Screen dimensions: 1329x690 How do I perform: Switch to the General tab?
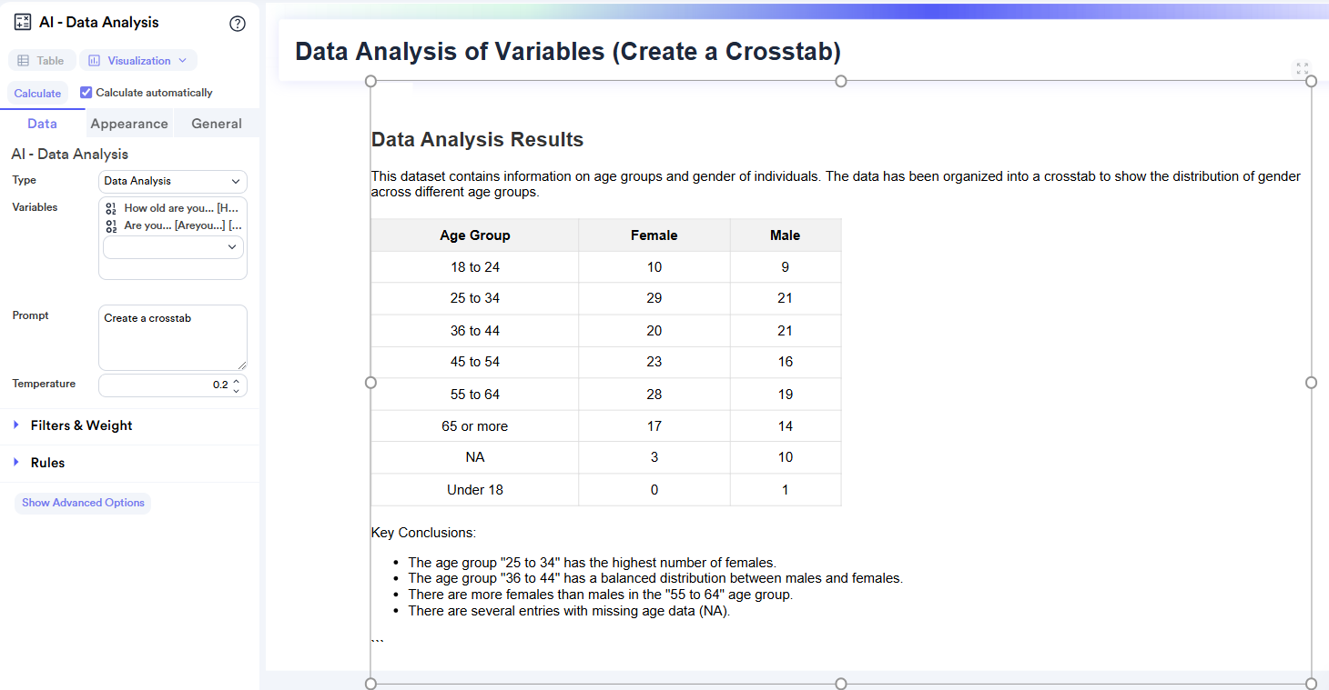point(217,124)
